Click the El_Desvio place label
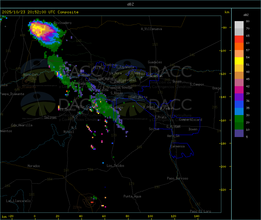This screenshot has height=220, width=261. [68, 110]
